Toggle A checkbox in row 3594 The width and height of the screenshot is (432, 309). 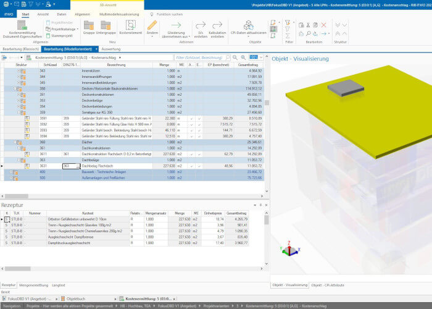pyautogui.click(x=191, y=137)
